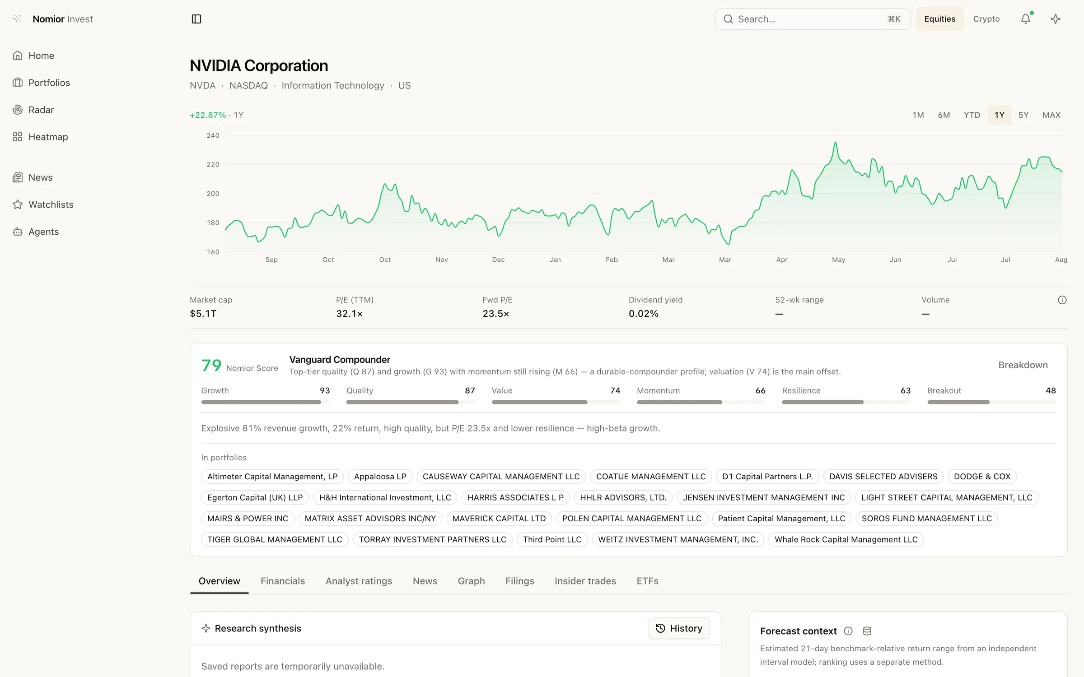The height and width of the screenshot is (677, 1084).
Task: Open the Graph tab
Action: click(x=471, y=581)
